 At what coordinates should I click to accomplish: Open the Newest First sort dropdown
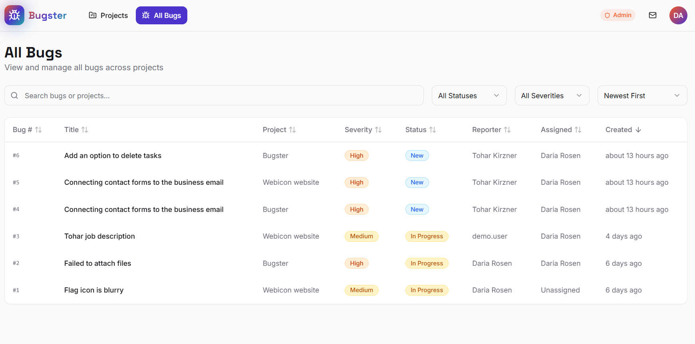click(x=642, y=95)
